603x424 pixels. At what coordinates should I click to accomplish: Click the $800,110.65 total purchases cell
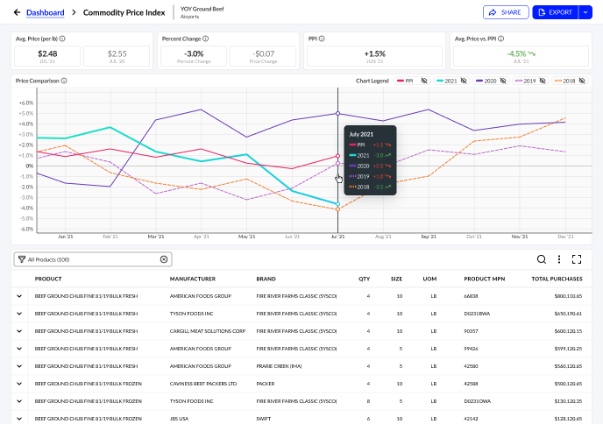[568, 296]
